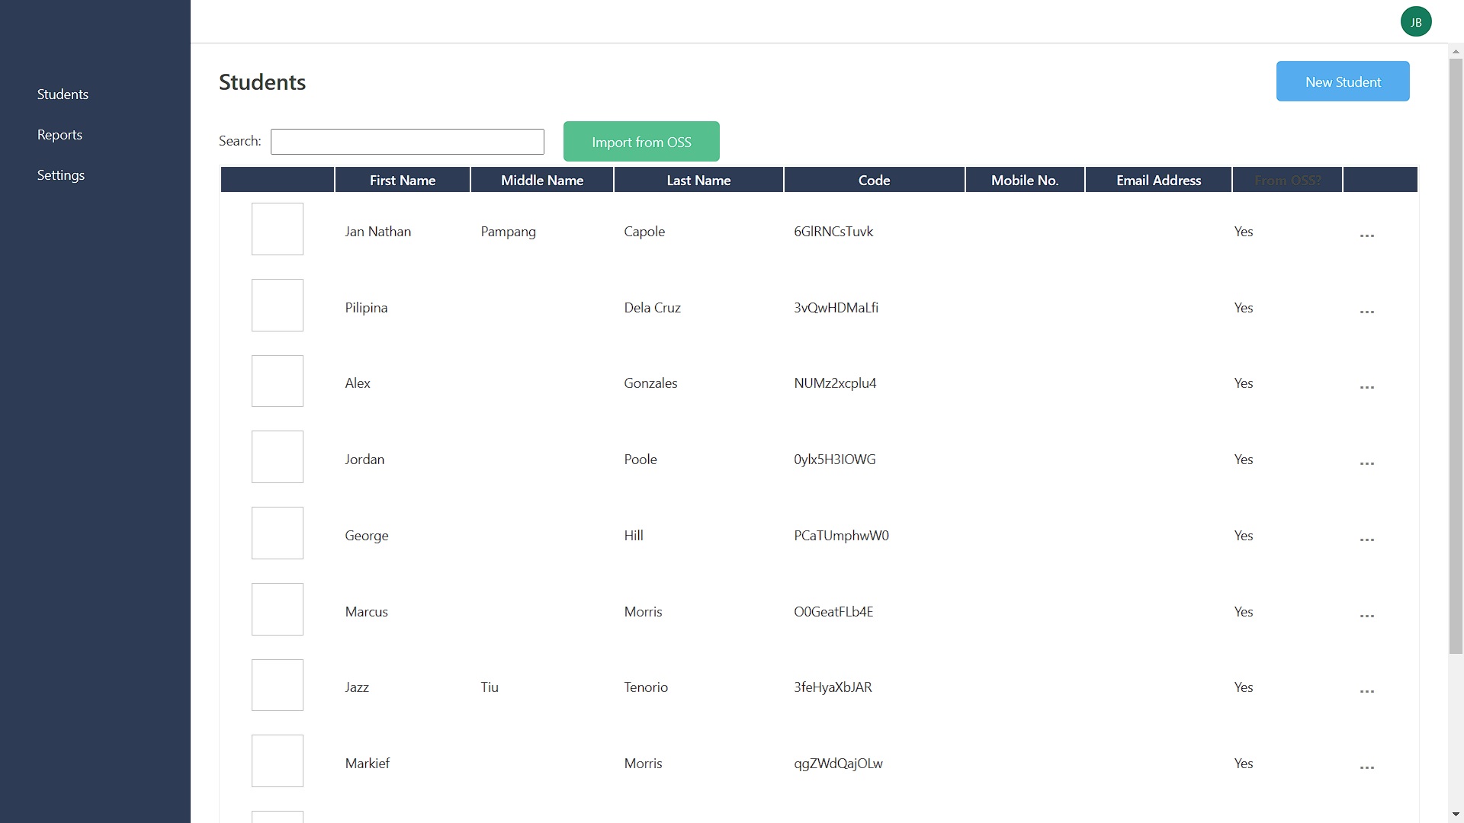Click George's photo placeholder
This screenshot has width=1464, height=823.
pos(278,533)
